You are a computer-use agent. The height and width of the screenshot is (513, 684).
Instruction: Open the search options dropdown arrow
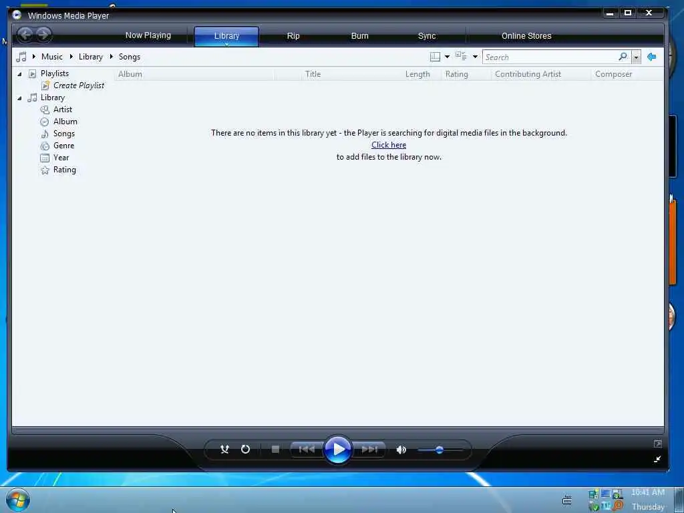coord(636,57)
